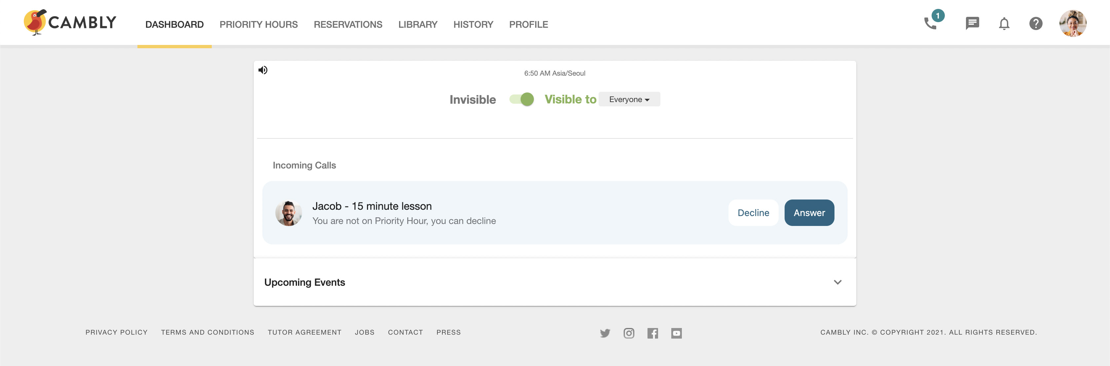The width and height of the screenshot is (1110, 366).
Task: Open Cambly Instagram icon
Action: tap(629, 333)
